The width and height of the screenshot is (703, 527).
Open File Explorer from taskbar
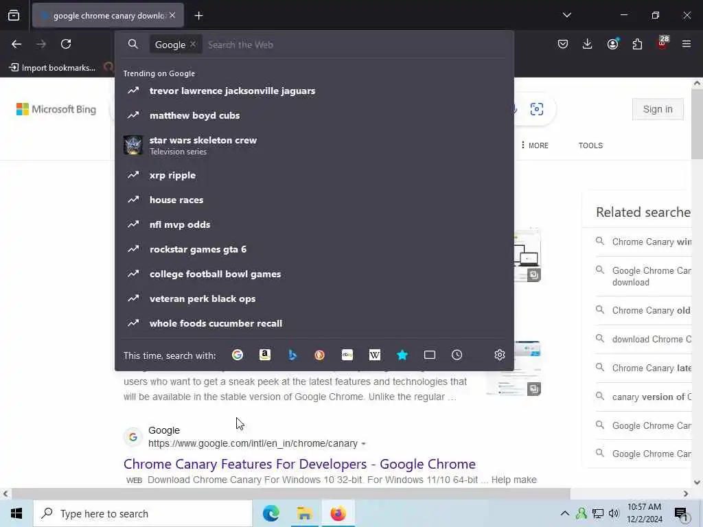(x=304, y=513)
